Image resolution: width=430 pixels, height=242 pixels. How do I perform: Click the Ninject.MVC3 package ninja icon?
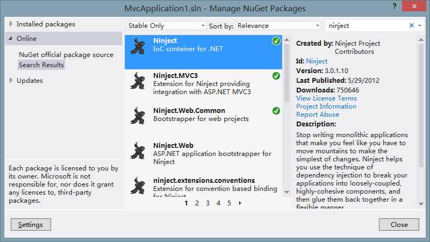pos(138,81)
